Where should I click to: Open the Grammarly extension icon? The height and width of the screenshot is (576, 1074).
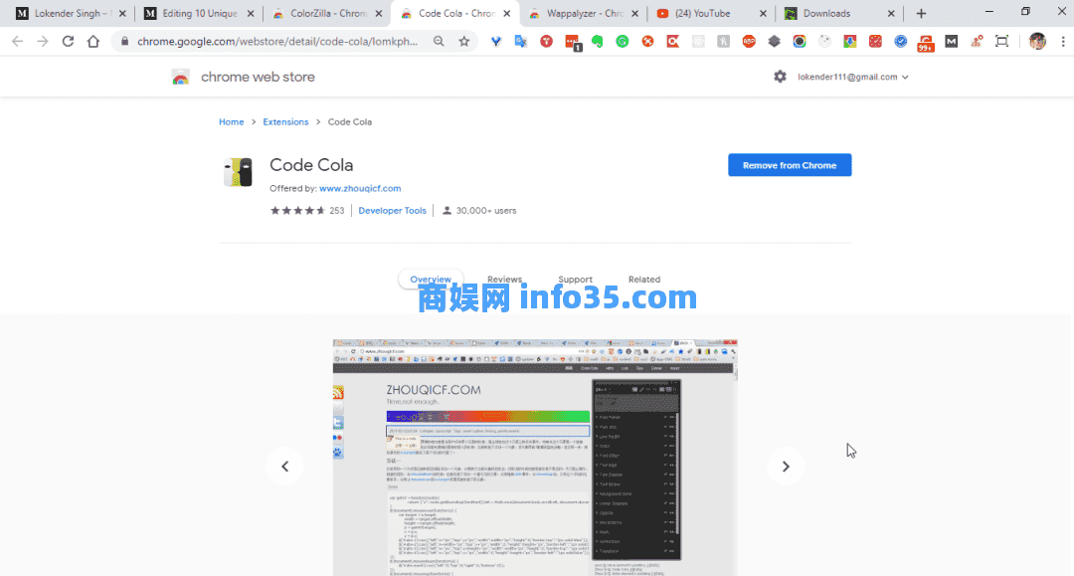coord(622,42)
